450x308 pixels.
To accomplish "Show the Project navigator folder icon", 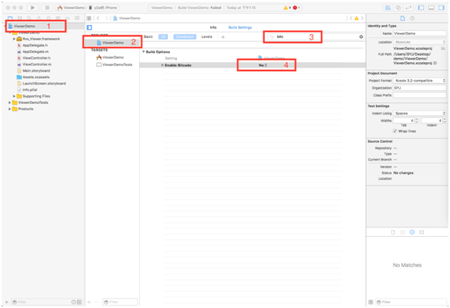I will [x=11, y=18].
